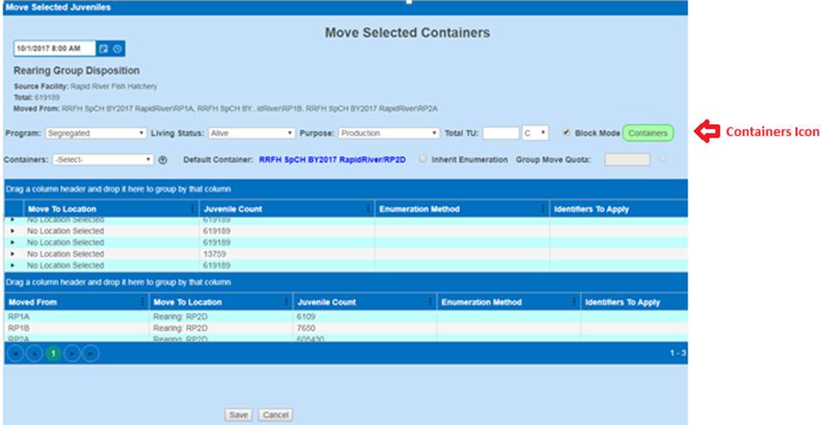Open the Living Status dropdown
822x425 pixels.
[251, 134]
